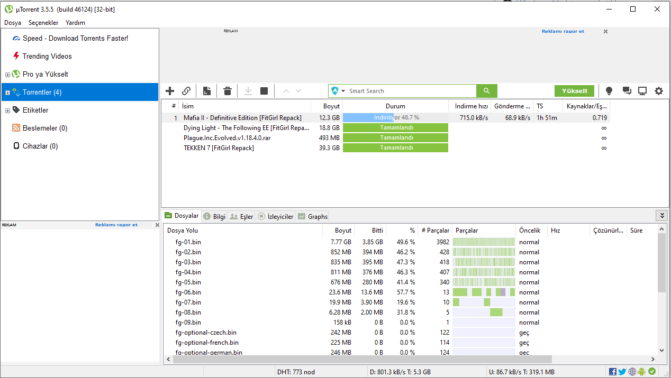
Task: Open search provider dropdown arrow
Action: [x=343, y=91]
